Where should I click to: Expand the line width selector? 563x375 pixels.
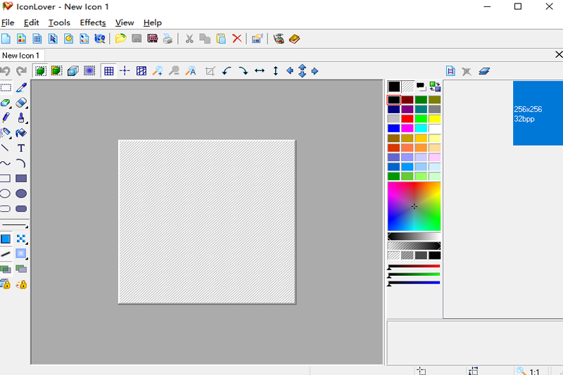14,225
